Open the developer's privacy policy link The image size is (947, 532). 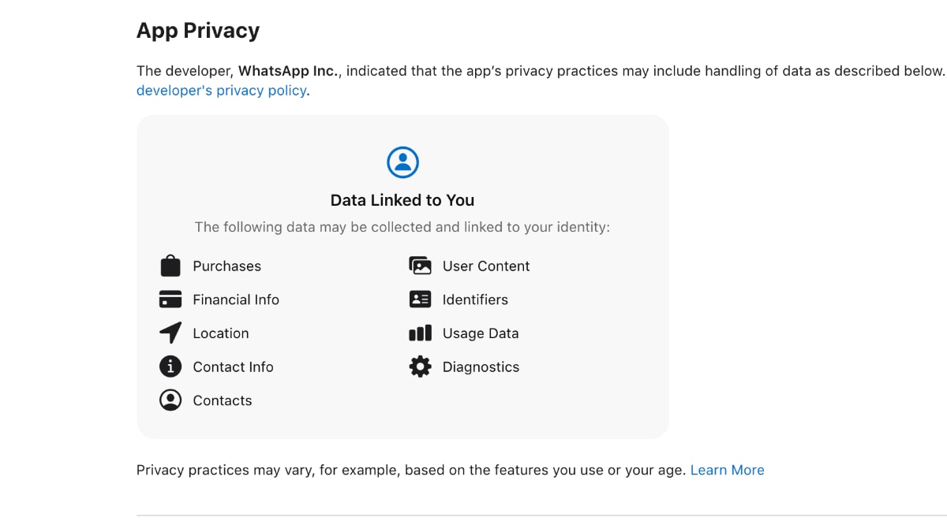point(221,91)
